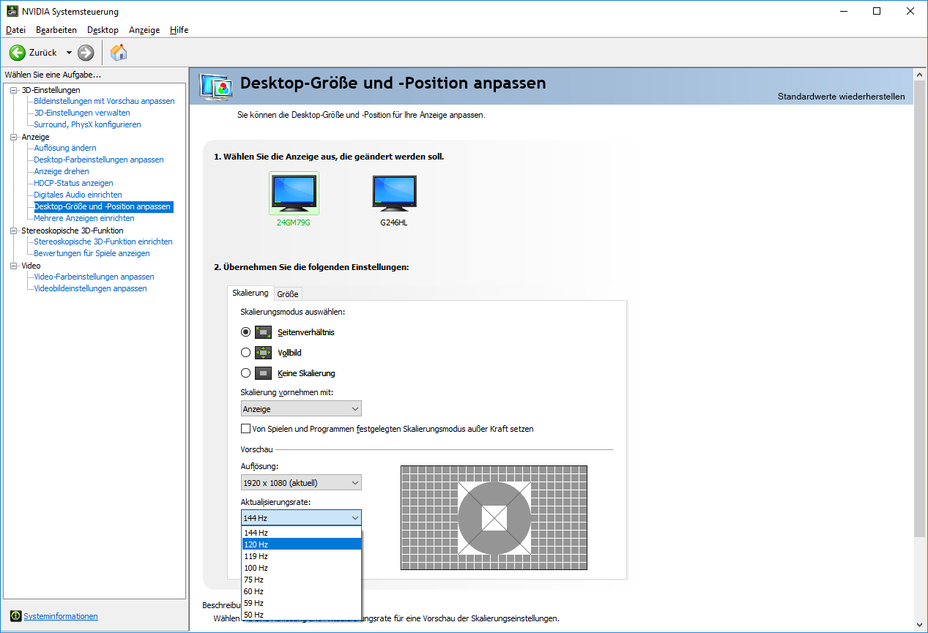Click the Vollbild scaling mode icon
Image resolution: width=928 pixels, height=633 pixels.
[x=263, y=353]
